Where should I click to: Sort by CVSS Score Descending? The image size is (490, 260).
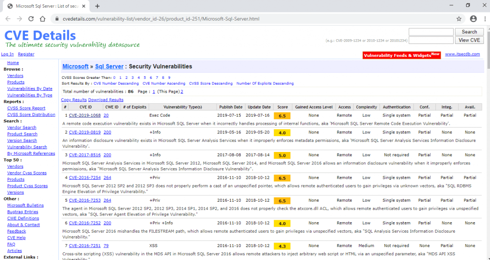(211, 83)
